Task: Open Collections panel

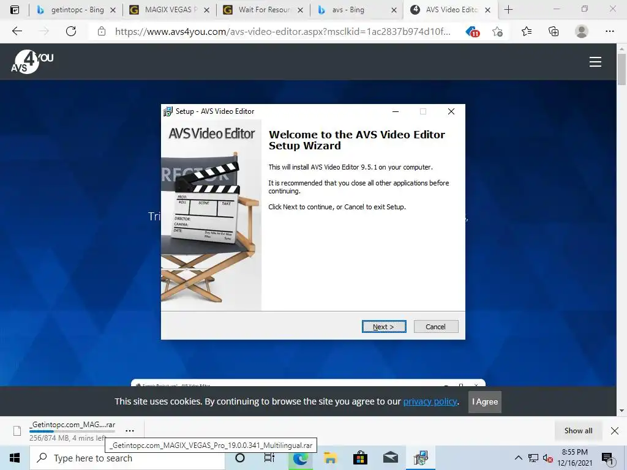Action: click(x=554, y=31)
